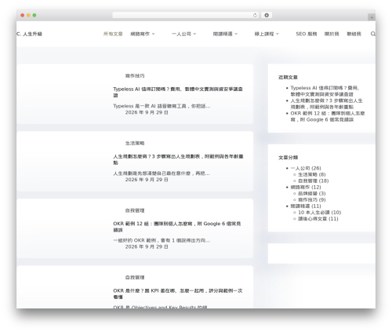Click the 自我管理 tag on OKR 是什麼 card
The height and width of the screenshot is (332, 392).
(135, 277)
